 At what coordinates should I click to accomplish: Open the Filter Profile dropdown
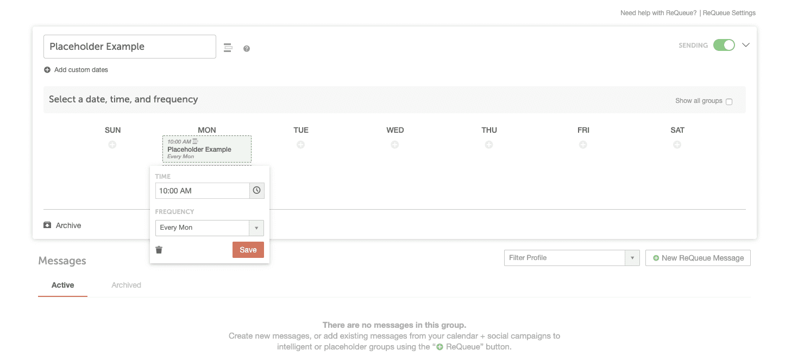point(572,258)
